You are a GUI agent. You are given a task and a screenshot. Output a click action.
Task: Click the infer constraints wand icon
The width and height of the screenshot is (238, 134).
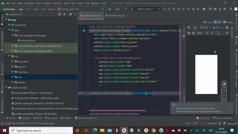212,33
